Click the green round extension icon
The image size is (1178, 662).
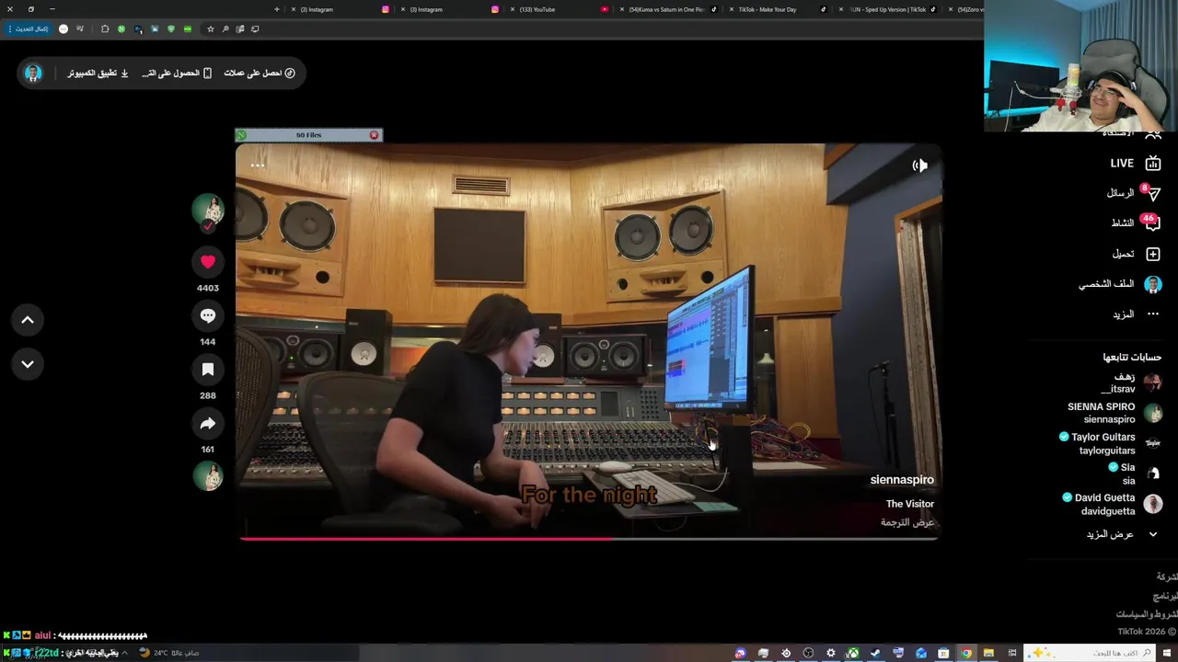121,29
